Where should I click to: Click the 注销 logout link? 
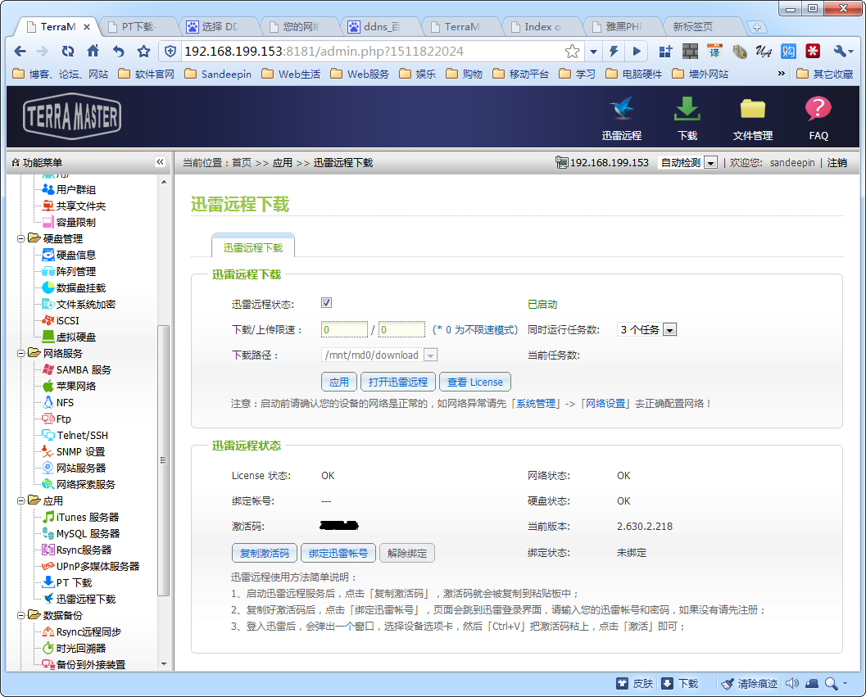pos(837,163)
